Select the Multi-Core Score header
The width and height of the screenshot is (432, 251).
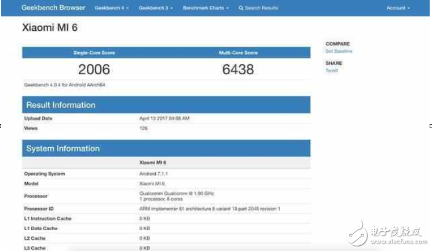238,53
